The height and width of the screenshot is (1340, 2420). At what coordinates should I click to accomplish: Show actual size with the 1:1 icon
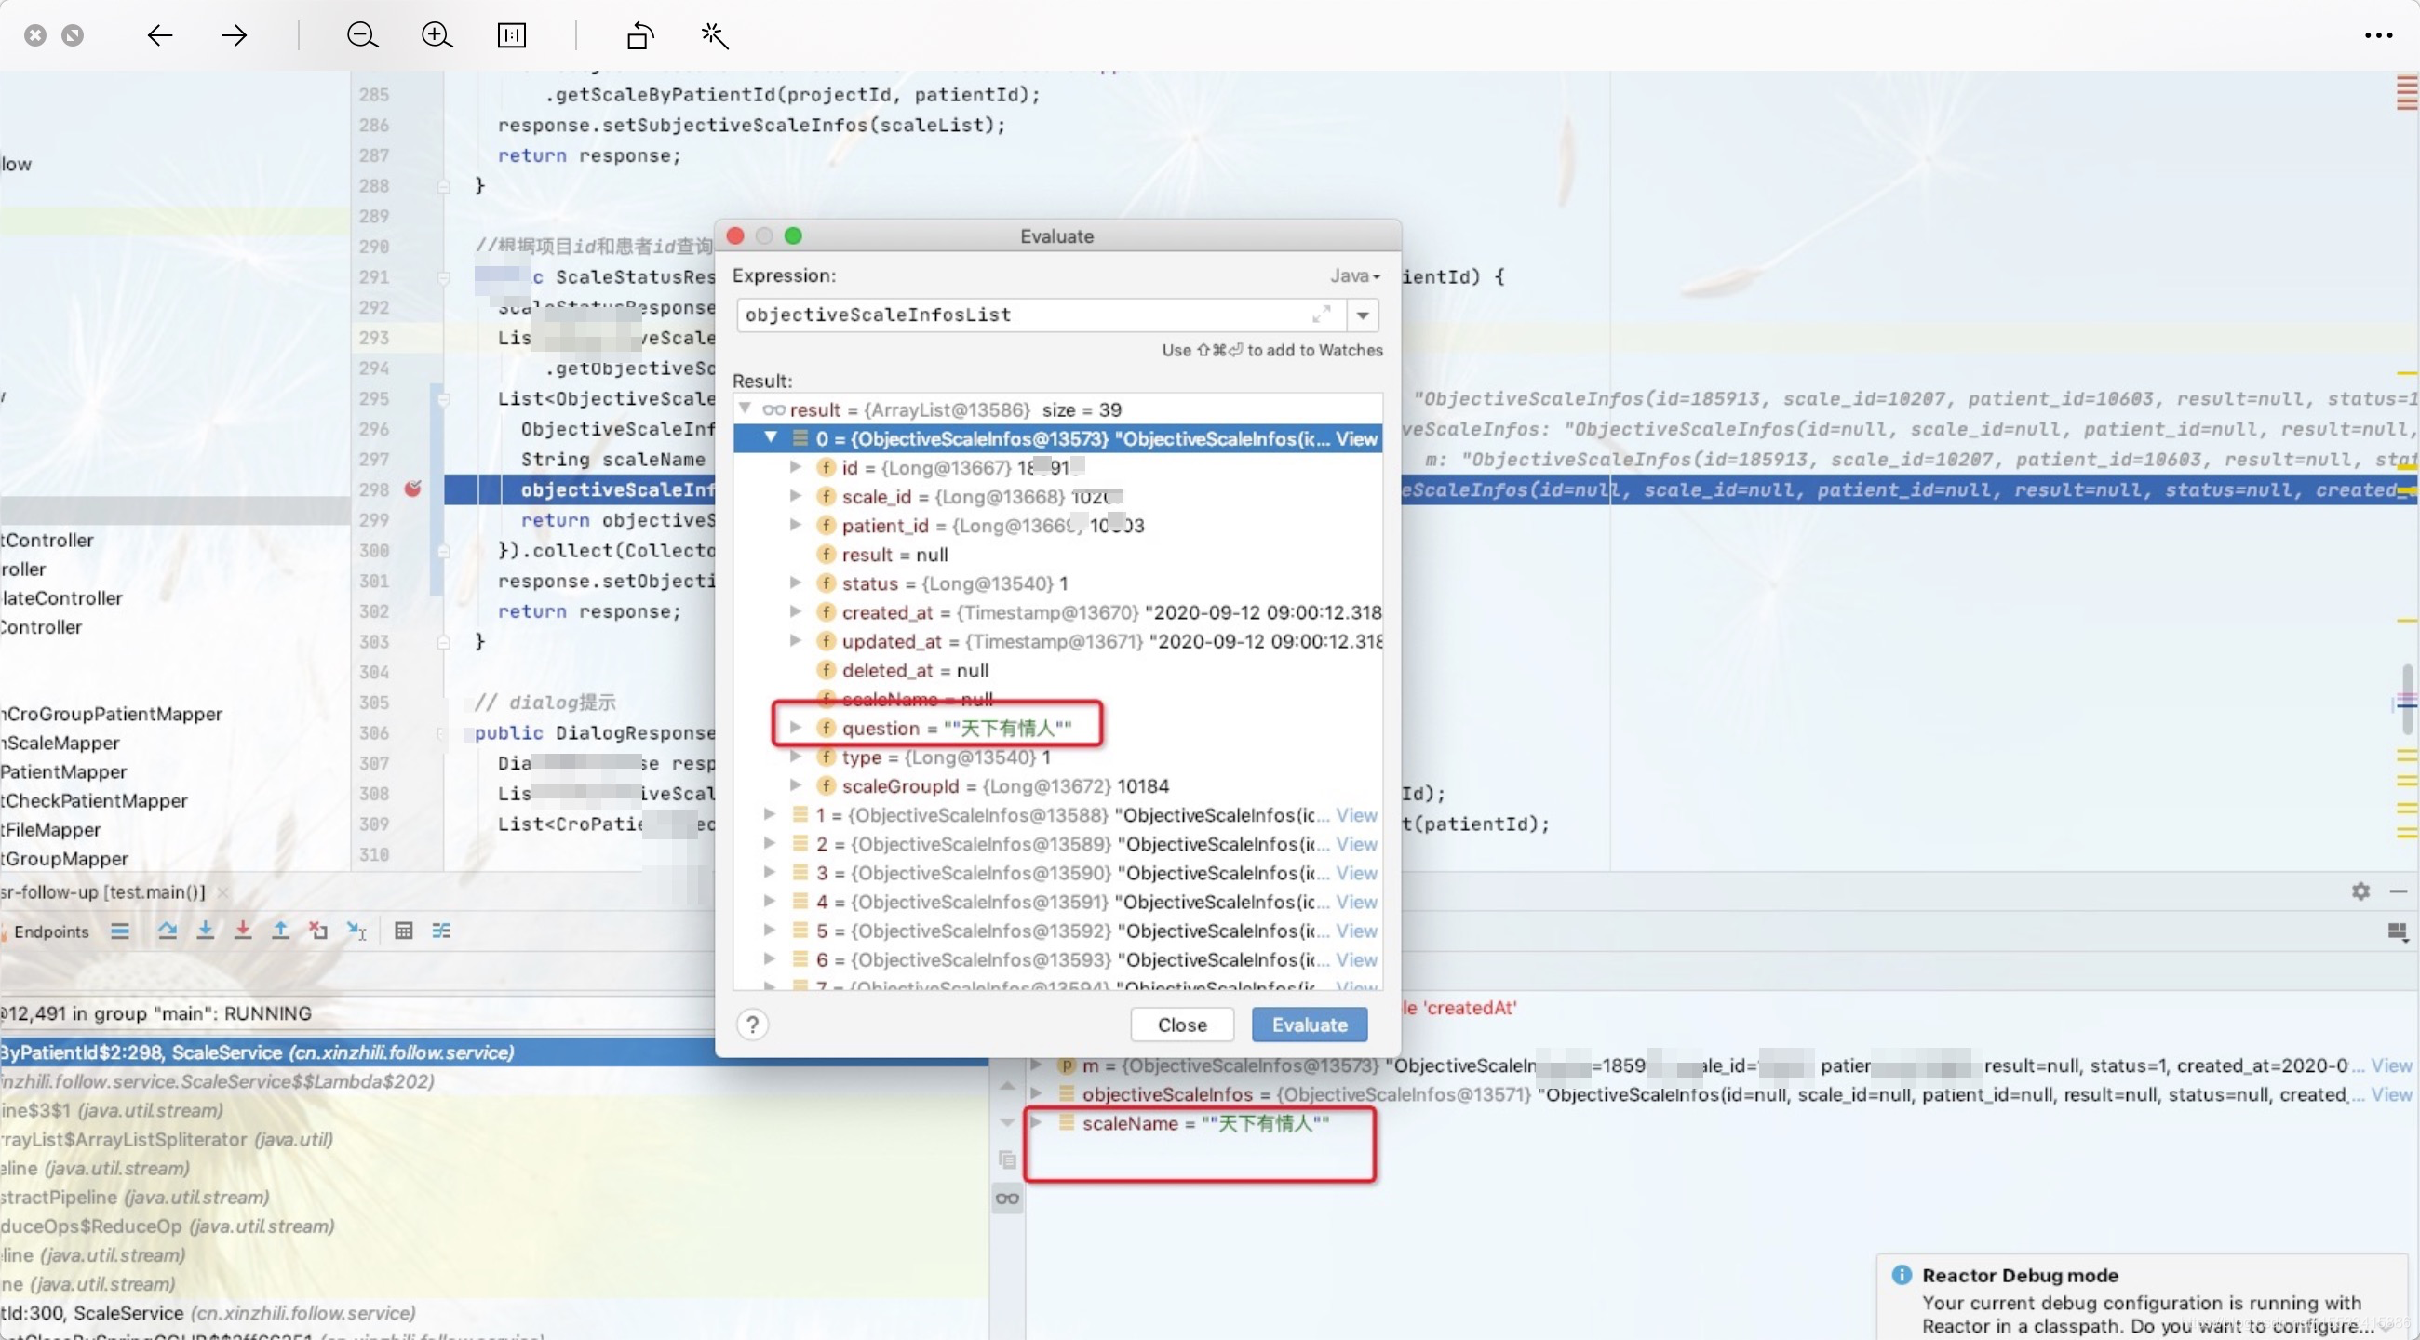point(512,35)
